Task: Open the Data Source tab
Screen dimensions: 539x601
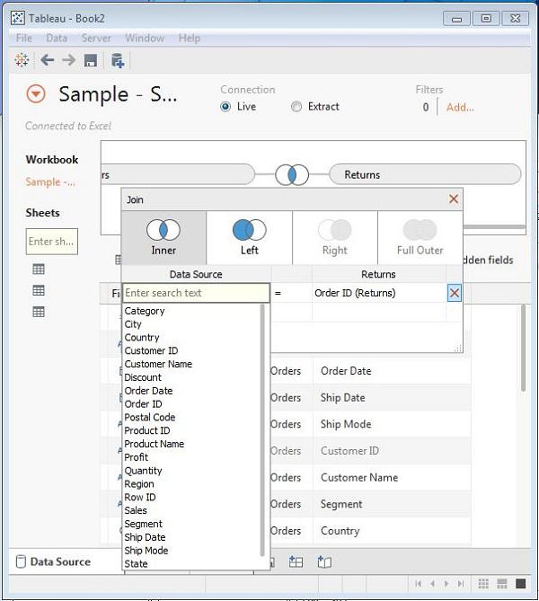Action: click(x=54, y=561)
